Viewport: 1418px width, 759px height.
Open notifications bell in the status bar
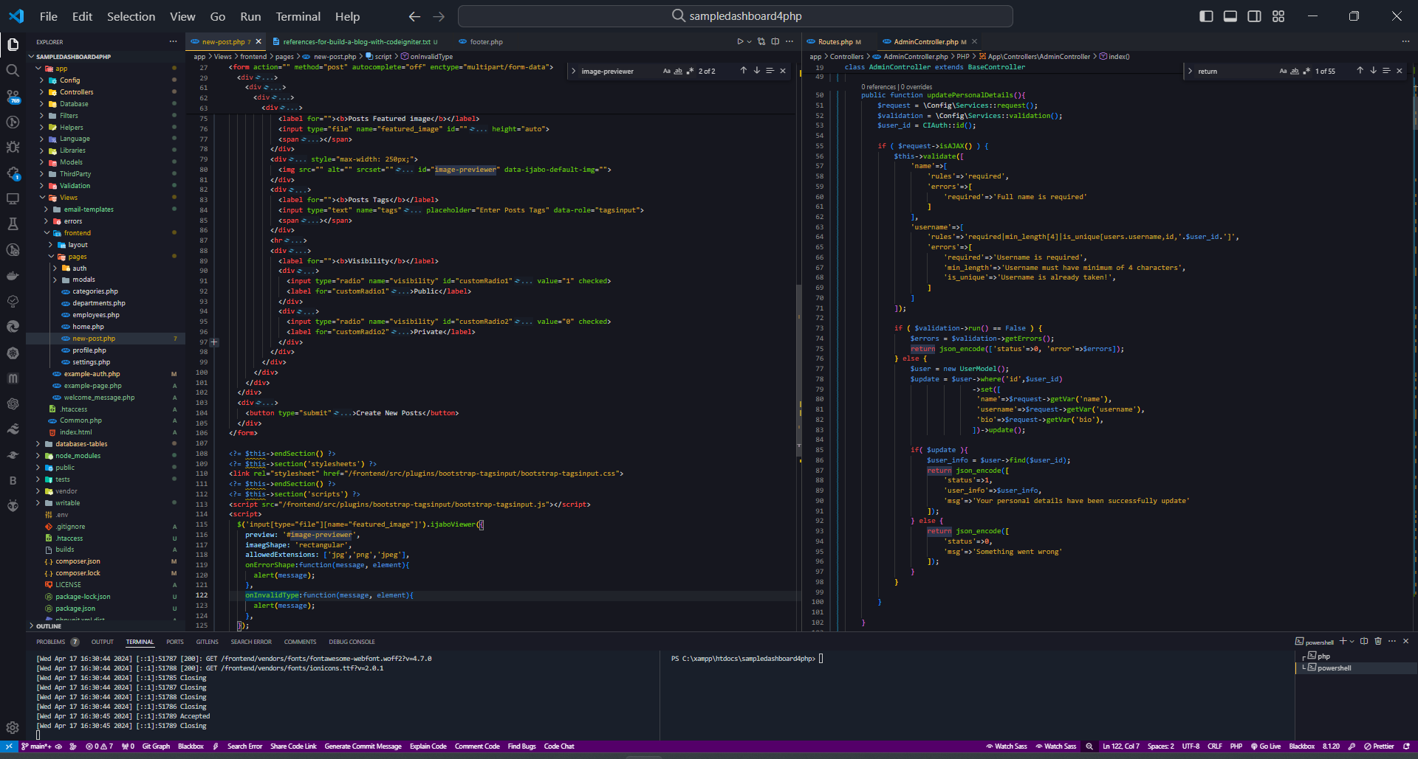(x=1406, y=746)
